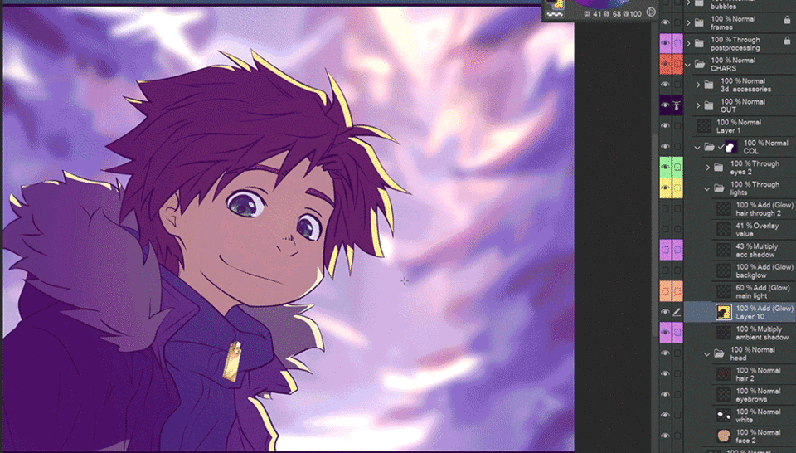Select the thumbnail of hair 2 layer
The image size is (796, 453).
[724, 374]
